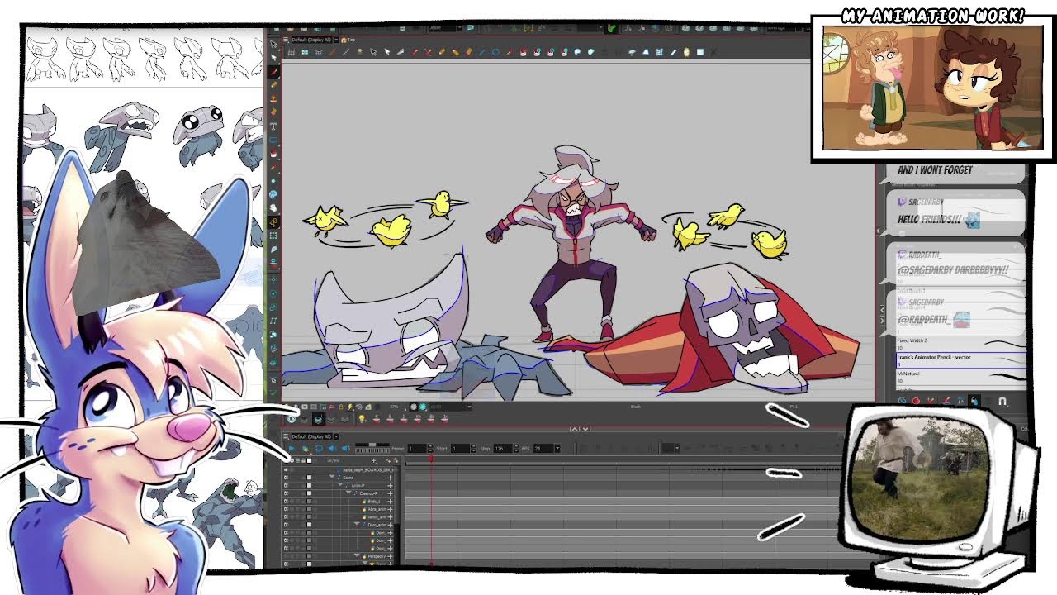Select the Transform tool in the Tools toolbar
Viewport: 1057px width, 595px height.
273,44
